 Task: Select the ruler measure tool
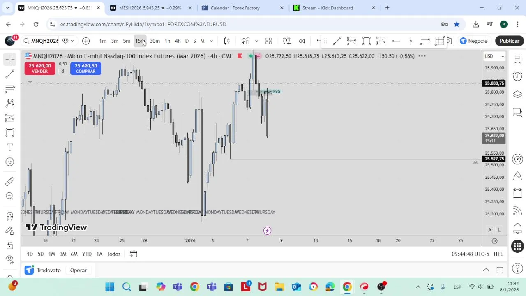[x=10, y=181]
